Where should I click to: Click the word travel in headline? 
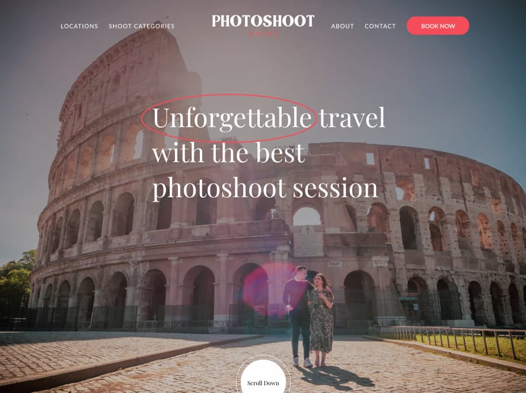pos(352,118)
